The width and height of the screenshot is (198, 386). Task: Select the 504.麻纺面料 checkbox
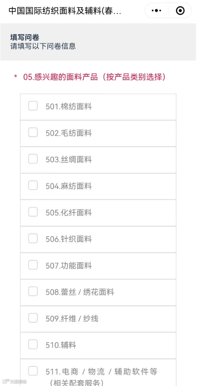click(x=33, y=186)
